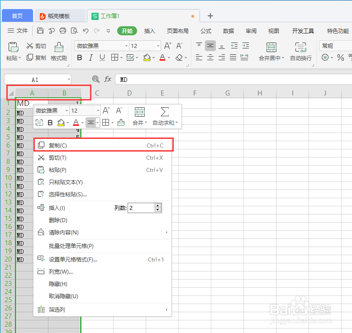Open the 文件 menu

click(18, 30)
